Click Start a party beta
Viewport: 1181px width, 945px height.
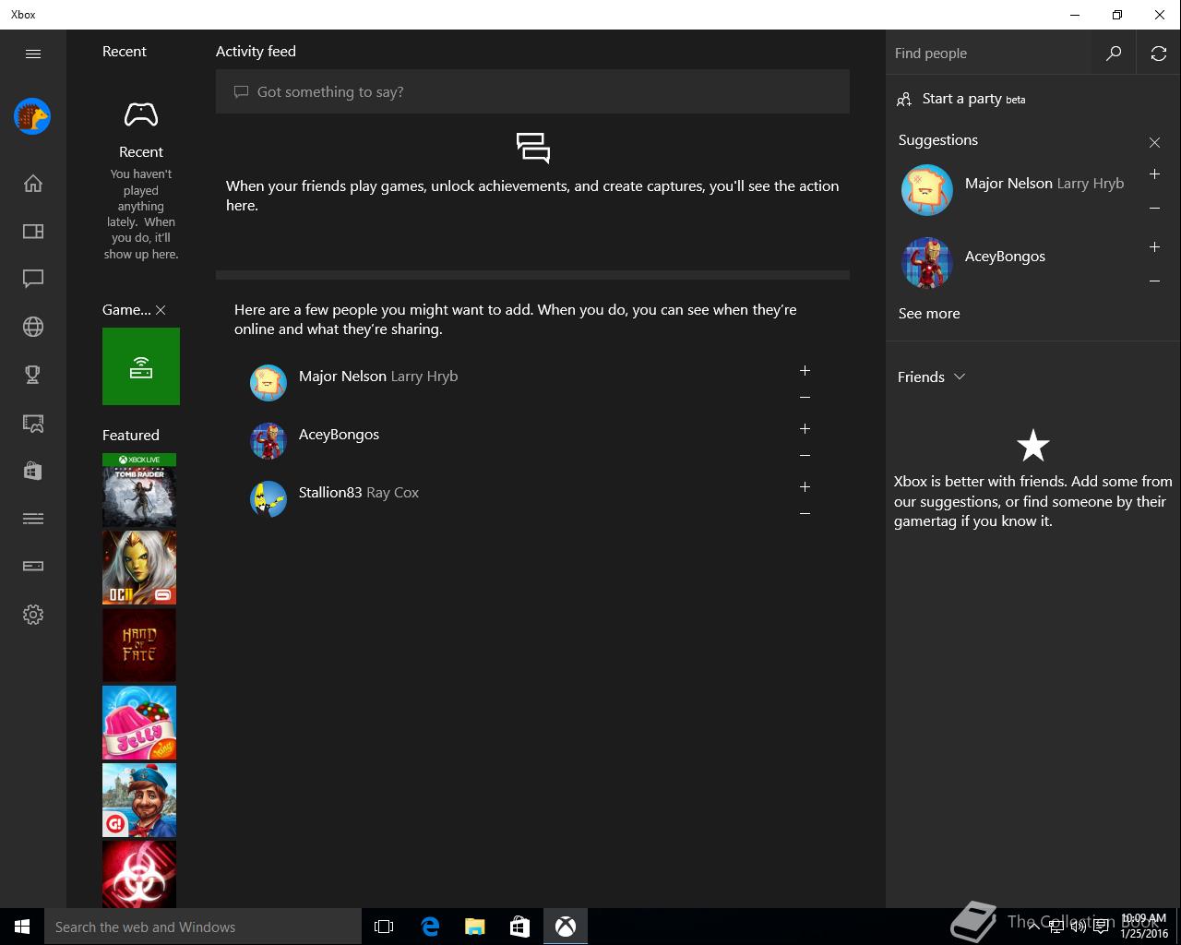[961, 99]
